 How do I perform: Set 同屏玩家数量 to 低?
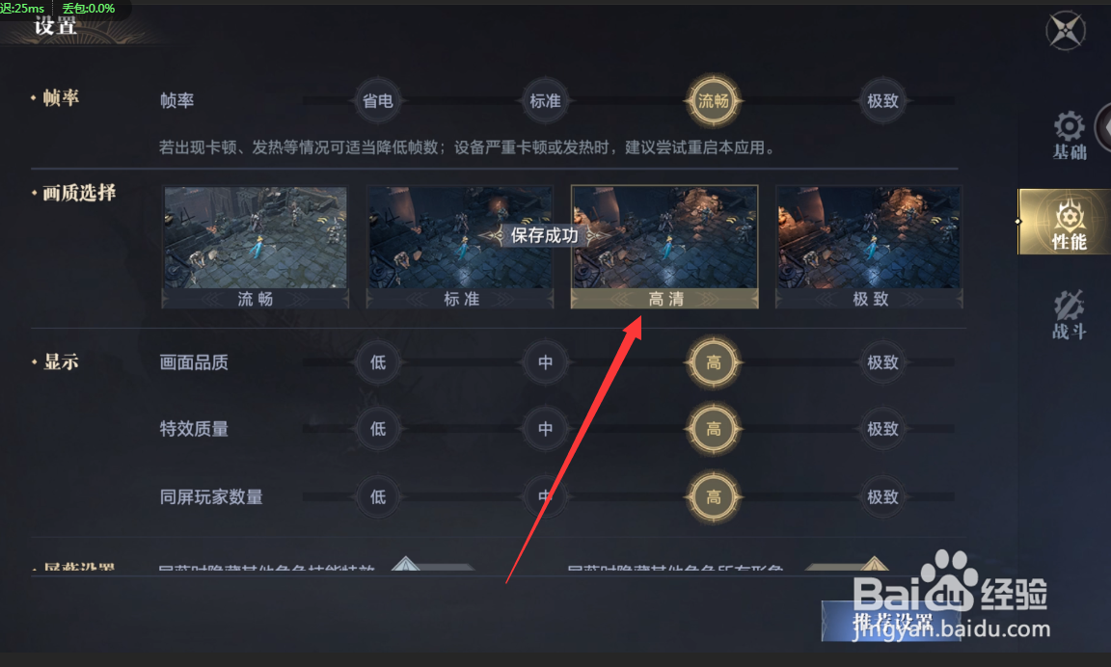click(x=378, y=497)
